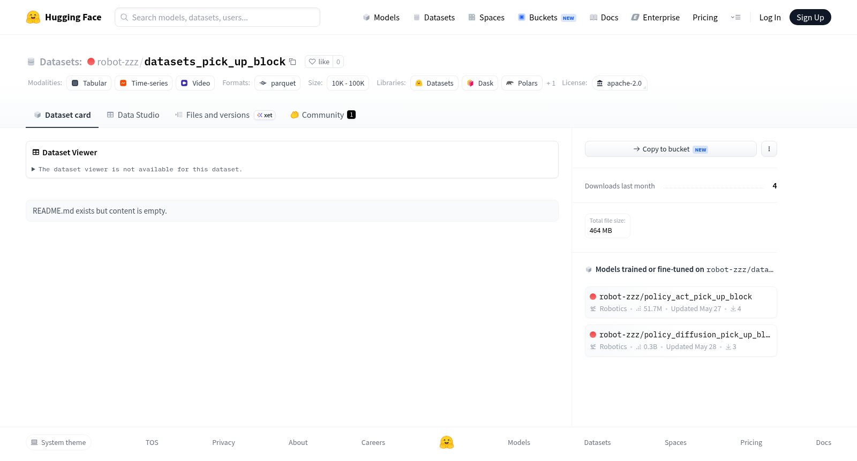The width and height of the screenshot is (857, 461).
Task: Open Enterprise in top navigation
Action: pyautogui.click(x=655, y=17)
